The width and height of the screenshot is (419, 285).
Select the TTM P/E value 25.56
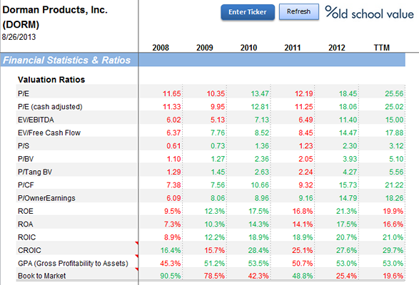point(394,93)
